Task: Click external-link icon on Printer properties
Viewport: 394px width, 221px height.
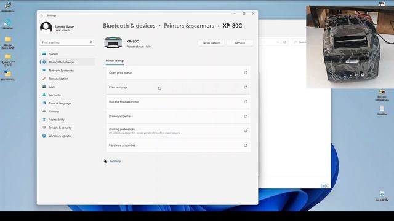Action: [246, 116]
